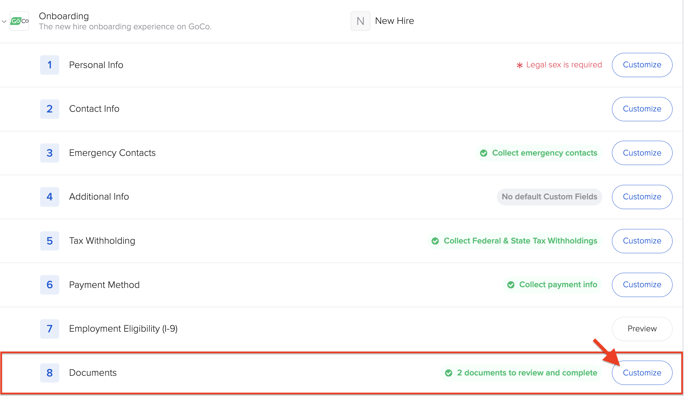Click the step 5 badge next to Tax Withholding
This screenshot has width=684, height=396.
[x=49, y=241]
